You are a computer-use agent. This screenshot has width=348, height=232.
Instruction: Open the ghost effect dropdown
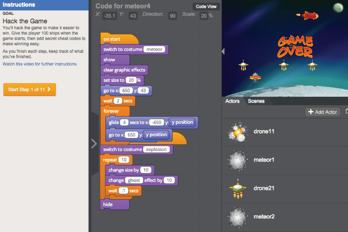(x=134, y=180)
